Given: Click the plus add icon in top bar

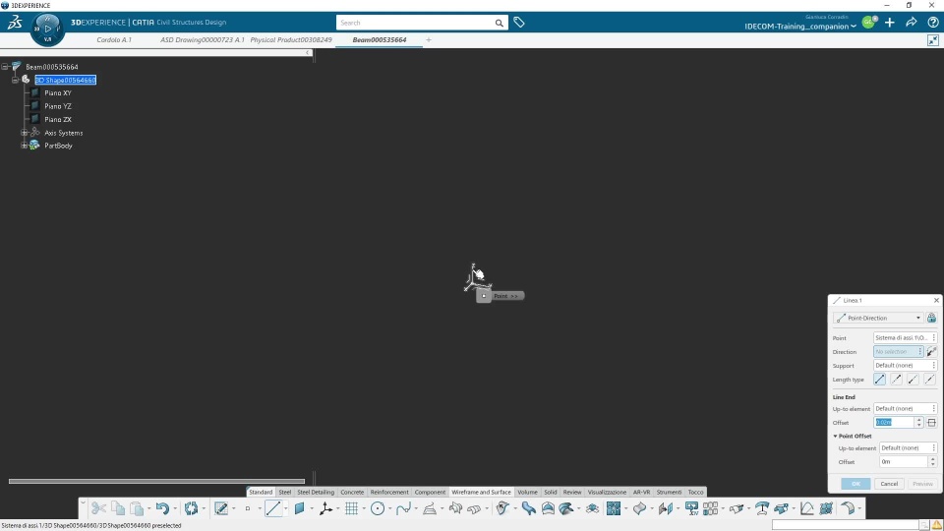Looking at the screenshot, I should coord(890,23).
